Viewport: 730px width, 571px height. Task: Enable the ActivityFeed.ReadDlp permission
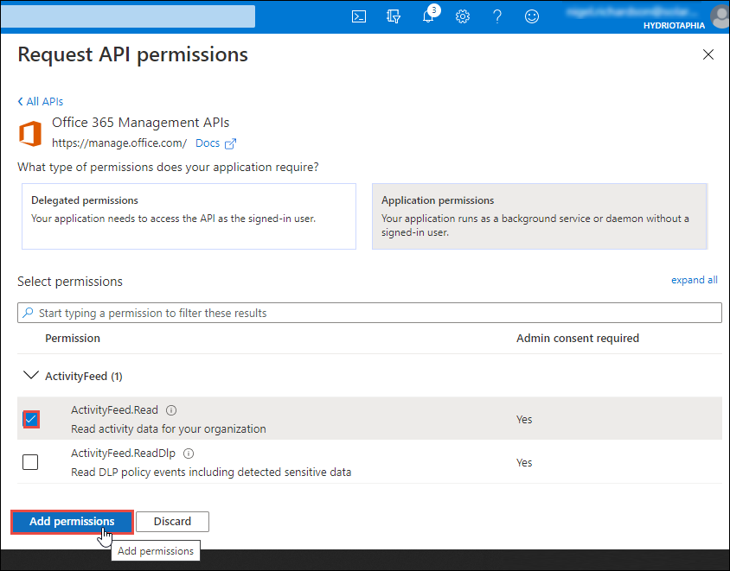click(30, 462)
